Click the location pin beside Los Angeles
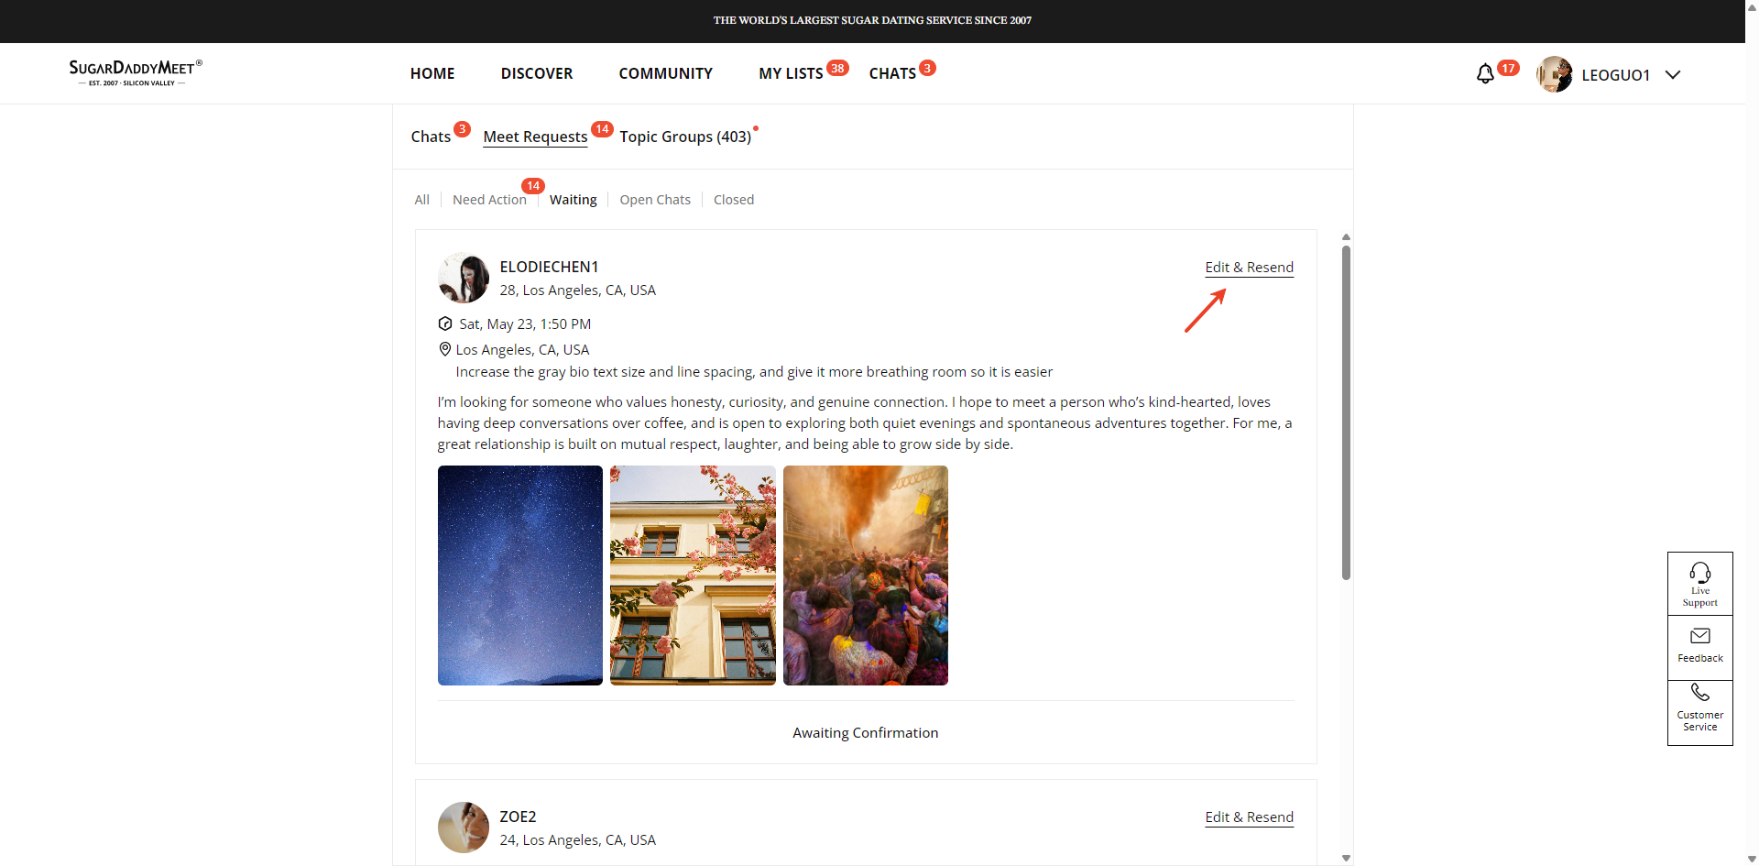Image resolution: width=1759 pixels, height=866 pixels. pos(445,349)
